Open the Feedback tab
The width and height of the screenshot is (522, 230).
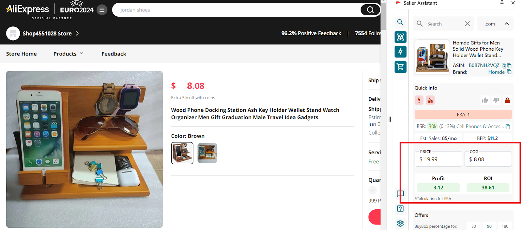(x=114, y=54)
